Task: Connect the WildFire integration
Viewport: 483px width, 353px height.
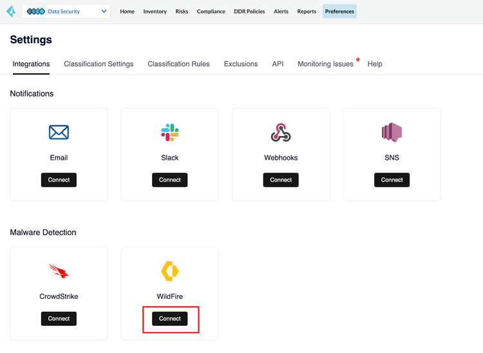Action: 170,319
